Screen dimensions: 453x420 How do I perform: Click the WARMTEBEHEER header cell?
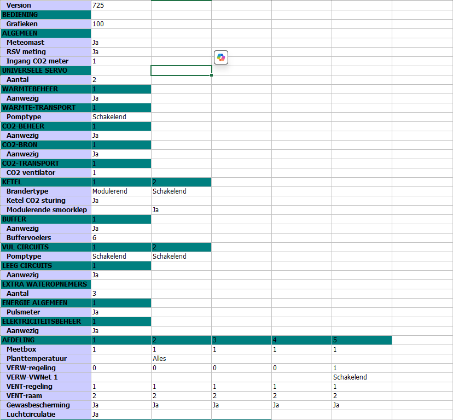[x=46, y=89]
